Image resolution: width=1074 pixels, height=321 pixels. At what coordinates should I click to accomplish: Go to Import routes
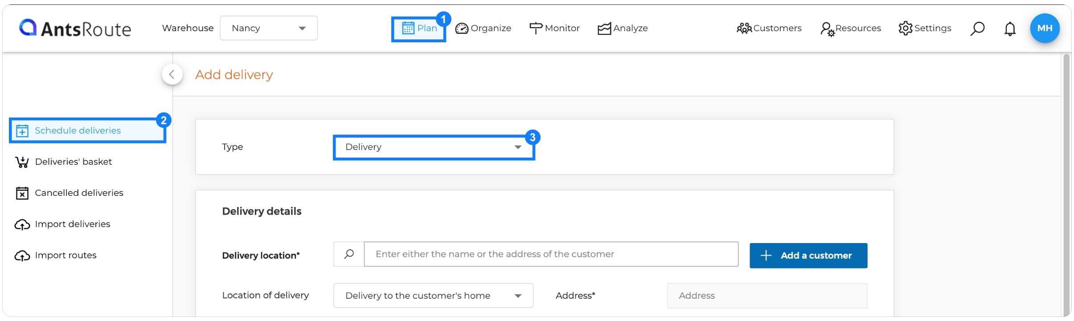[56, 255]
